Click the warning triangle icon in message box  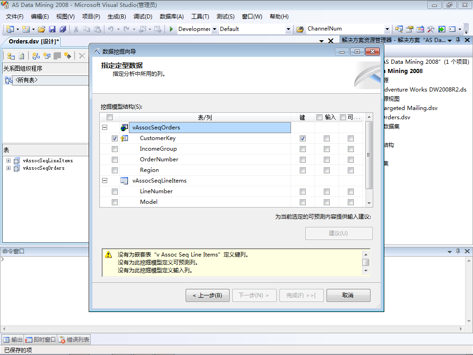click(x=108, y=255)
